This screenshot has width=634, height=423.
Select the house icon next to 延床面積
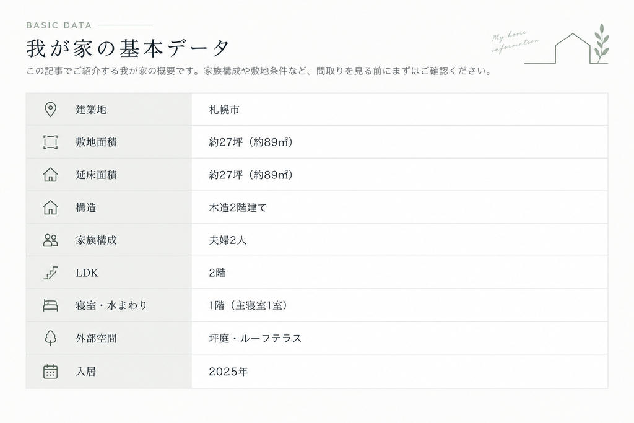[x=50, y=175]
